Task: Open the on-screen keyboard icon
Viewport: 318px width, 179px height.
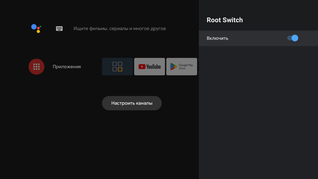Action: 59,28
